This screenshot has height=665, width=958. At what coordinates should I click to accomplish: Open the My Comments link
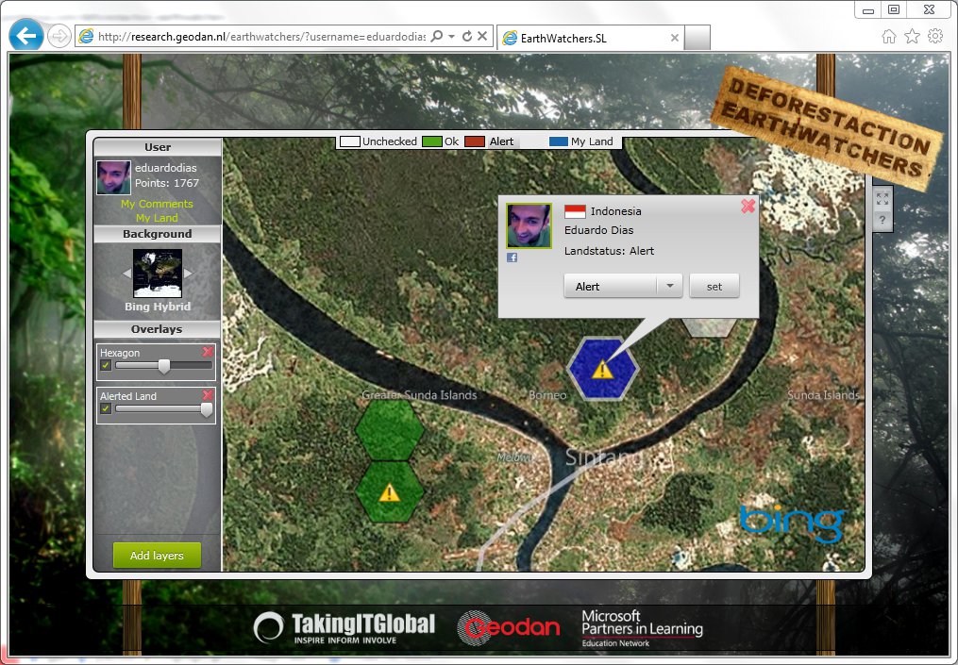click(x=157, y=204)
